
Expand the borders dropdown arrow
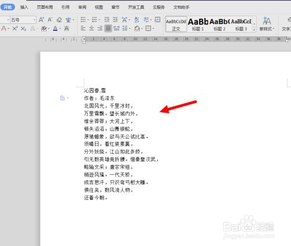pyautogui.click(x=153, y=29)
